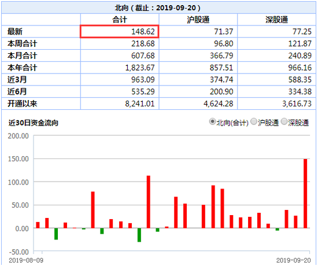Click the 合计 column header
The image size is (318, 266).
120,20
